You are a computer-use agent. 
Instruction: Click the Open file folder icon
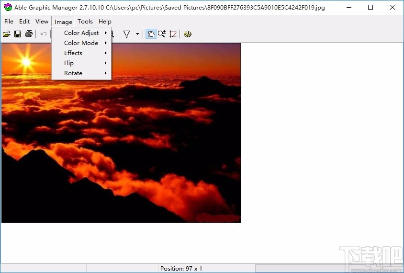[x=7, y=34]
